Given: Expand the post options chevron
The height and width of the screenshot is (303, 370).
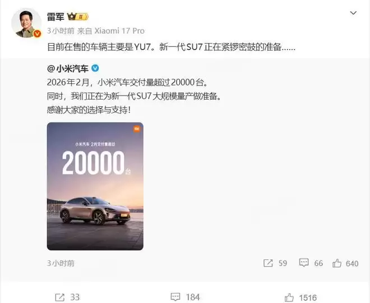Looking at the screenshot, I should click(353, 13).
